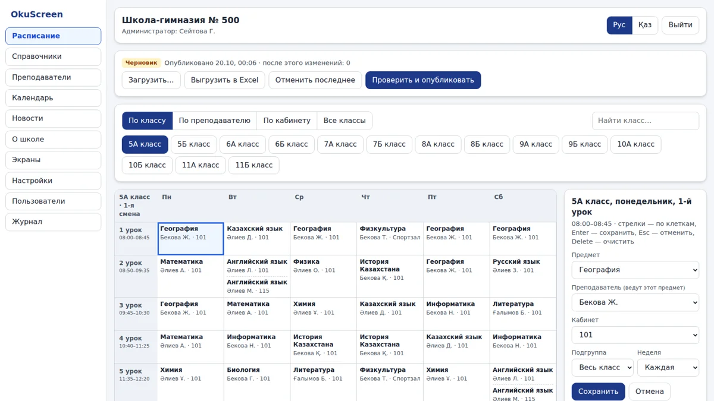The width and height of the screenshot is (714, 401).
Task: Select Saturday's Русский язык cell
Action: 523,276
